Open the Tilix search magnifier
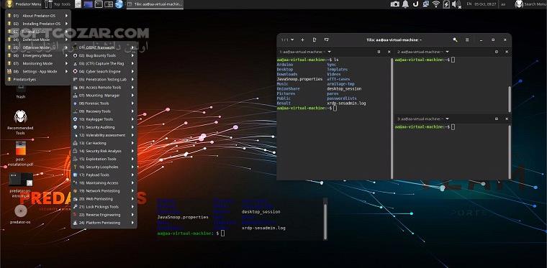Viewport: 547px width, 268px height. pos(455,40)
